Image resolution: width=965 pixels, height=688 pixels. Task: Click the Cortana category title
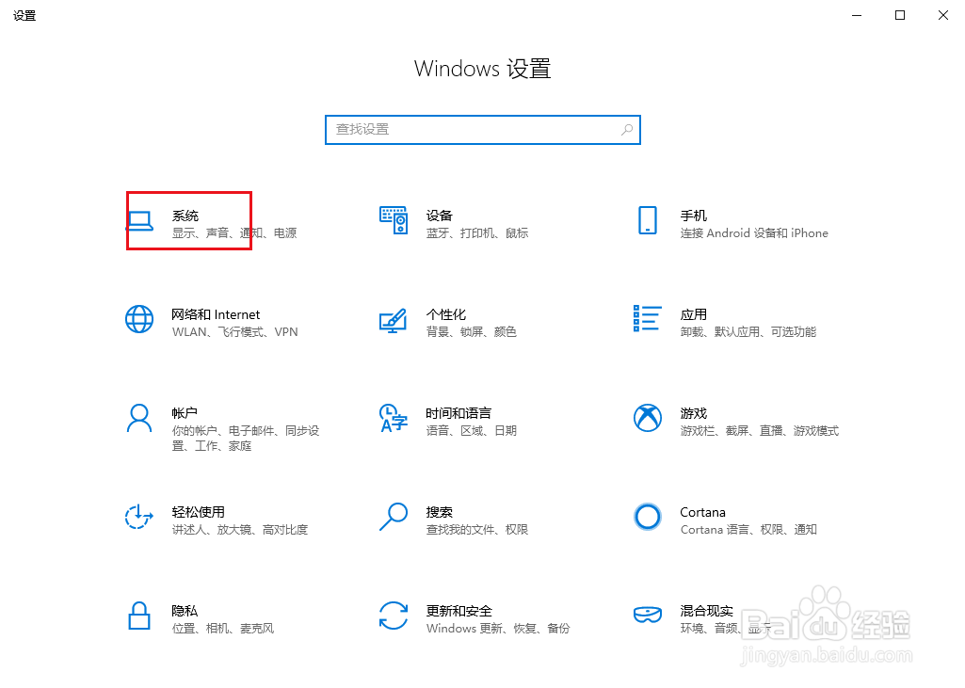click(703, 512)
